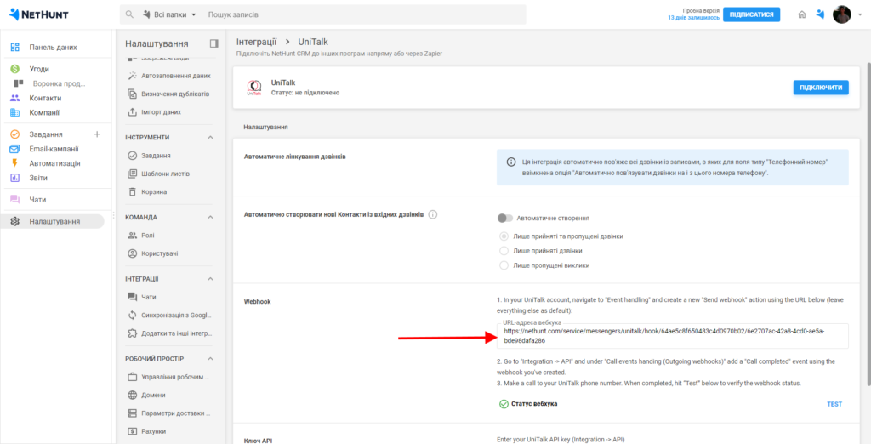Screen dimensions: 871x444
Task: Open Користувачі in settings menu
Action: click(x=160, y=253)
